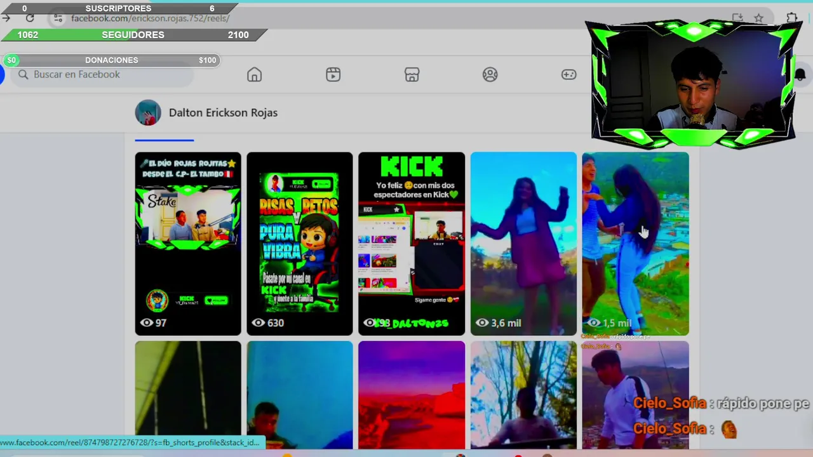
Task: Click the SUSCRIPTORES overlay label
Action: (x=118, y=8)
